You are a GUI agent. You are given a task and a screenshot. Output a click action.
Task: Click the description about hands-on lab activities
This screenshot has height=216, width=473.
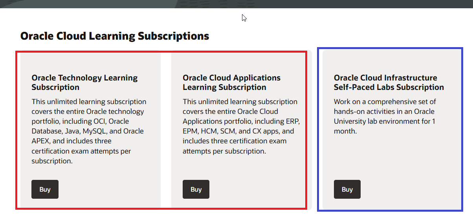[385, 116]
